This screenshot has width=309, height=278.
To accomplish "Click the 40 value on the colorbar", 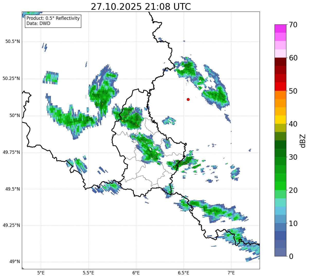I will (293, 124).
